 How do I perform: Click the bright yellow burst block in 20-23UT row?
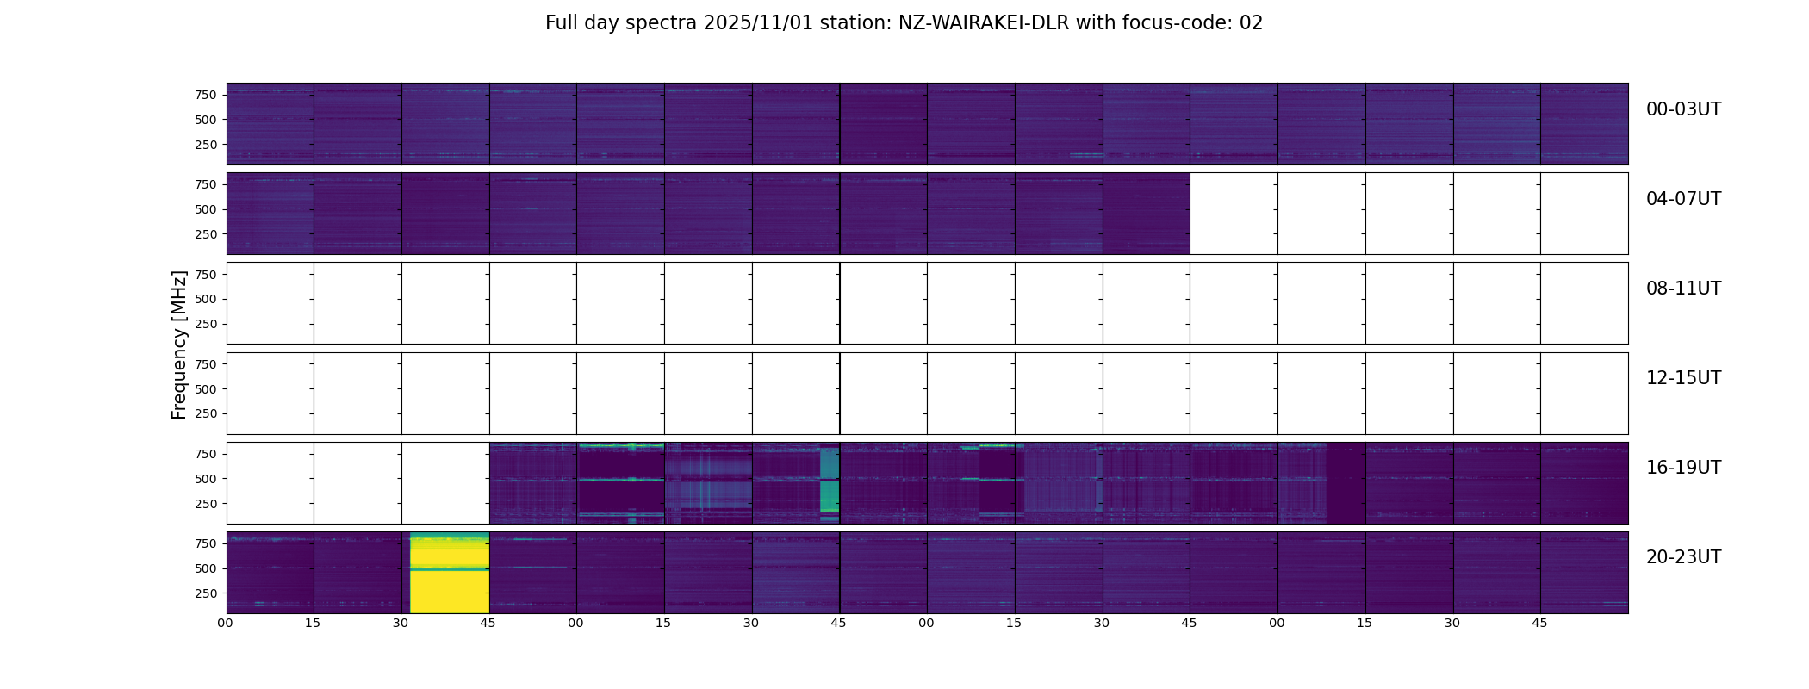point(449,573)
